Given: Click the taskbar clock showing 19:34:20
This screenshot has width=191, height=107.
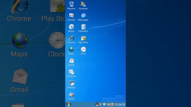Looking at the screenshot, I should [120, 105].
